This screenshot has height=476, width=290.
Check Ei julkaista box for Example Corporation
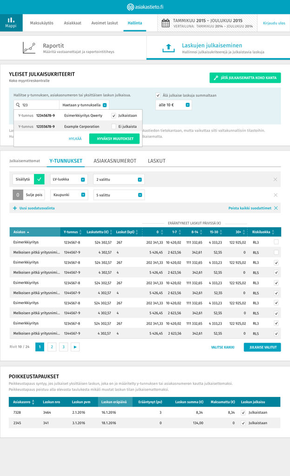(114, 126)
